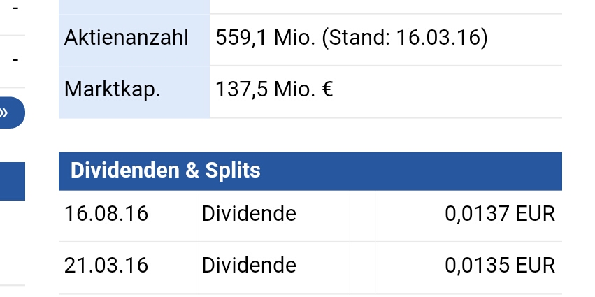The height and width of the screenshot is (297, 595).
Task: Select the Marktkap. label cell
Action: 113,89
